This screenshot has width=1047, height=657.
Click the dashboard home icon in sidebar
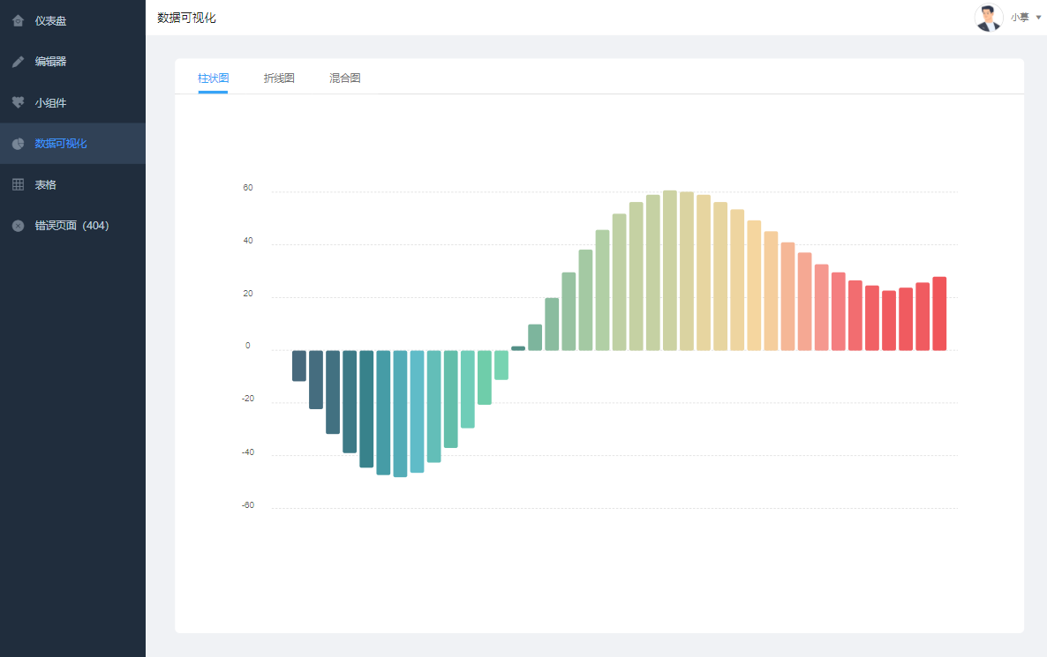[18, 20]
